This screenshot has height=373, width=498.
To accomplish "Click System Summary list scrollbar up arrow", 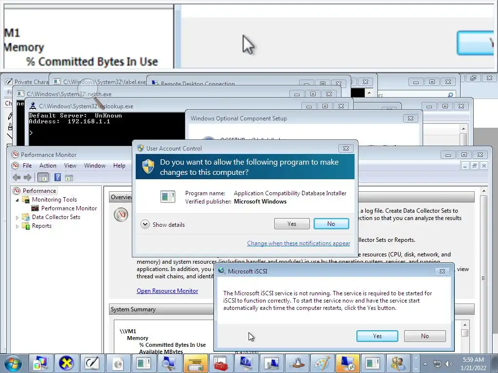I will (464, 325).
